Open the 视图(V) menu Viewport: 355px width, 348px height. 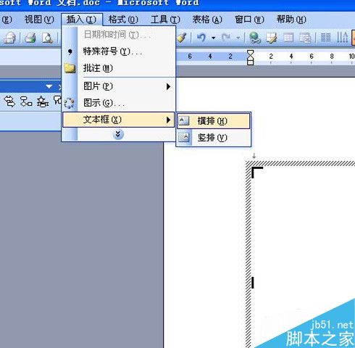pos(39,20)
